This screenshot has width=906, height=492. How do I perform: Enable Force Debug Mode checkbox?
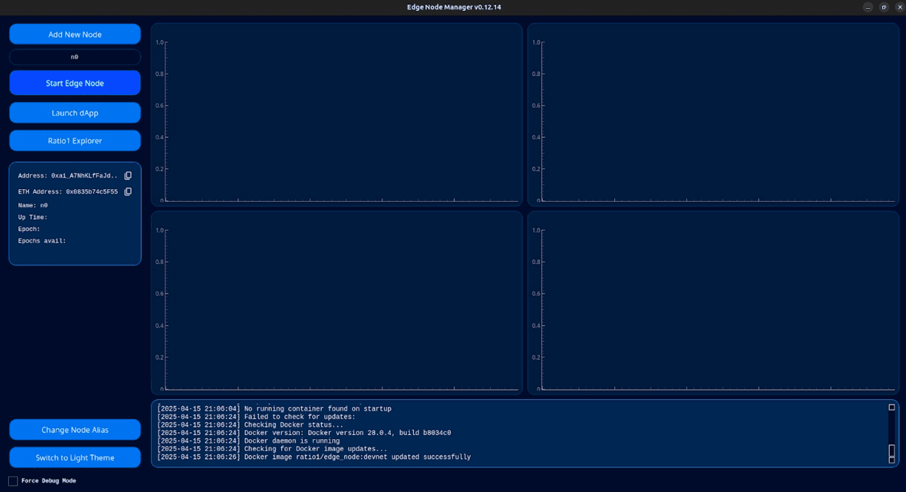(13, 481)
